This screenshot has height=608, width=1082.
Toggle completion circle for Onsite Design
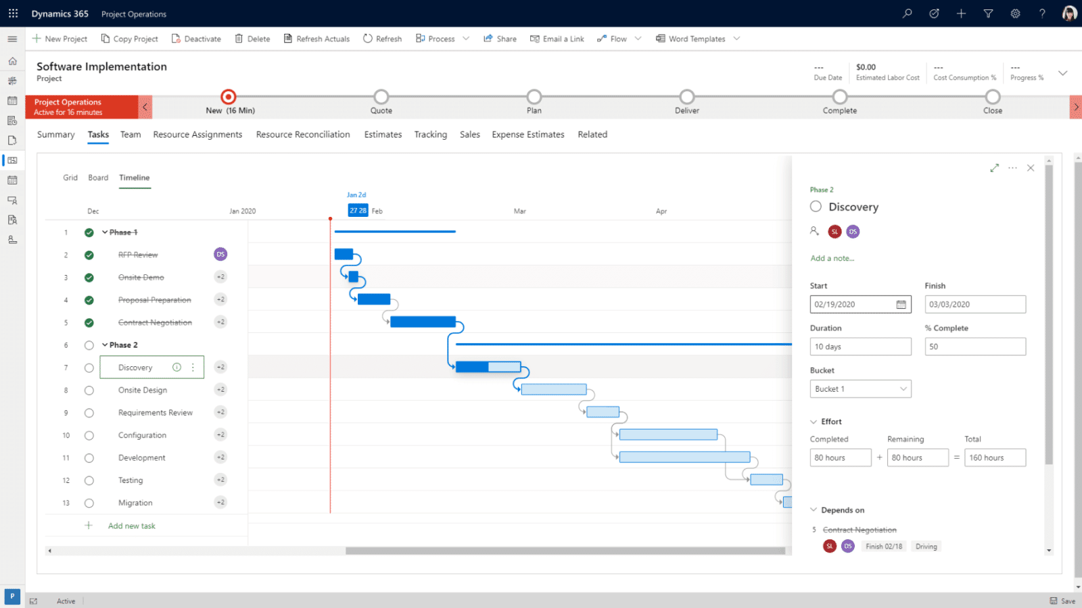pos(89,390)
